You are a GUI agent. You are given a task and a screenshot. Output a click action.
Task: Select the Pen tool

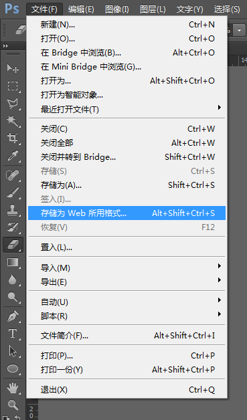[13, 316]
